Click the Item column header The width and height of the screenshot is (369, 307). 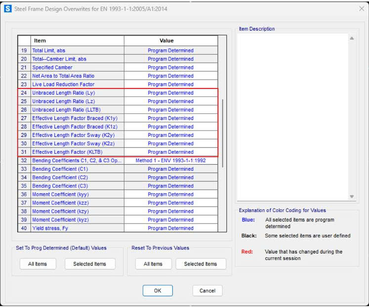[x=77, y=41]
